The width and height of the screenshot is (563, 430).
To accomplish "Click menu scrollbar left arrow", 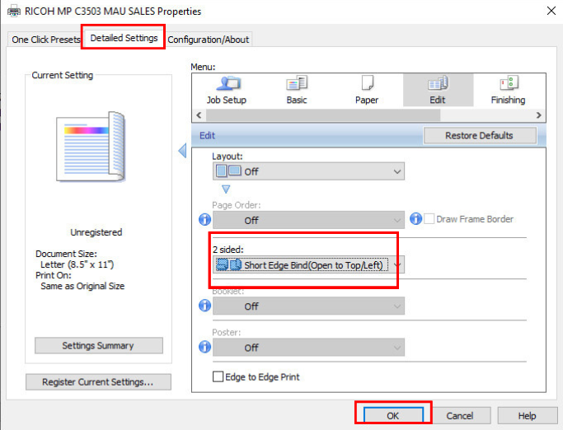I will [199, 115].
